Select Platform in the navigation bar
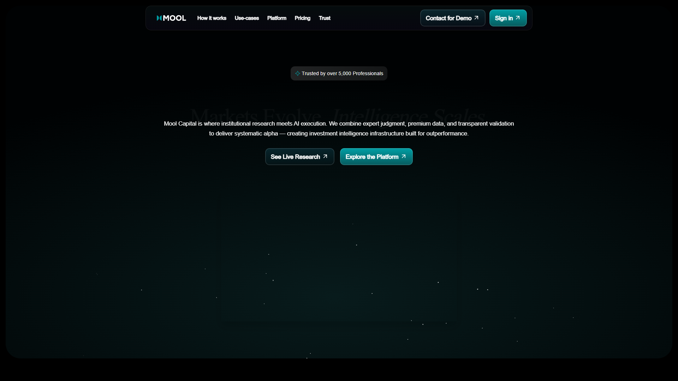 click(x=277, y=18)
